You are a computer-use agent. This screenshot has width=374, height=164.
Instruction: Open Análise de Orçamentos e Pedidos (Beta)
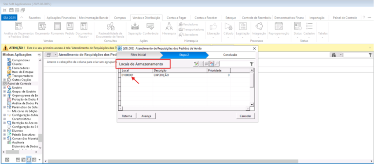18,30
